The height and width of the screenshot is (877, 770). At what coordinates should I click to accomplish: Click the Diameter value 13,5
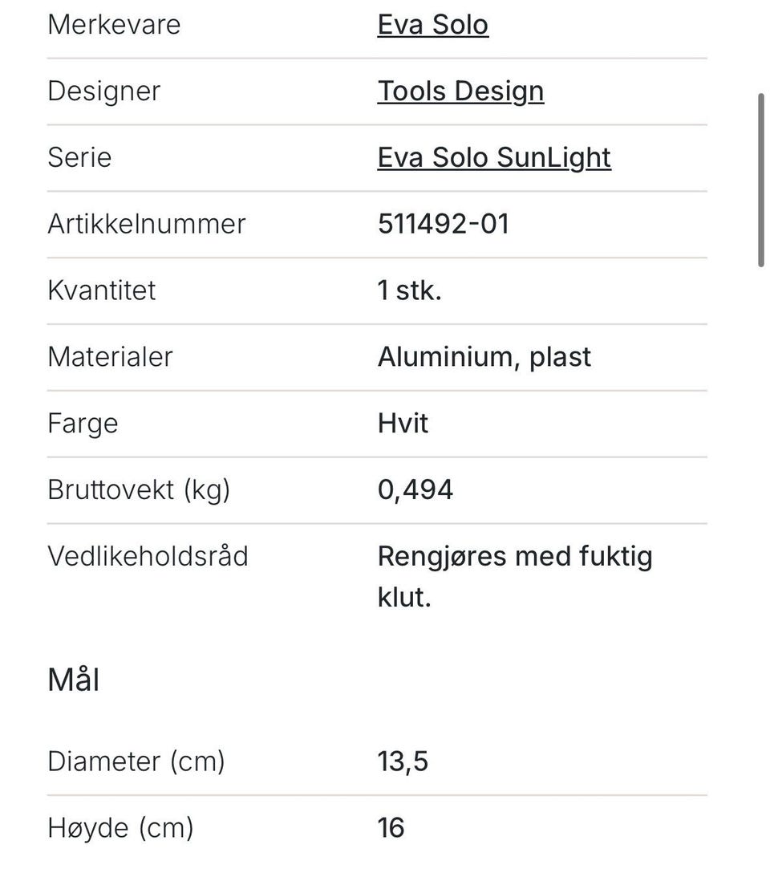tap(403, 761)
